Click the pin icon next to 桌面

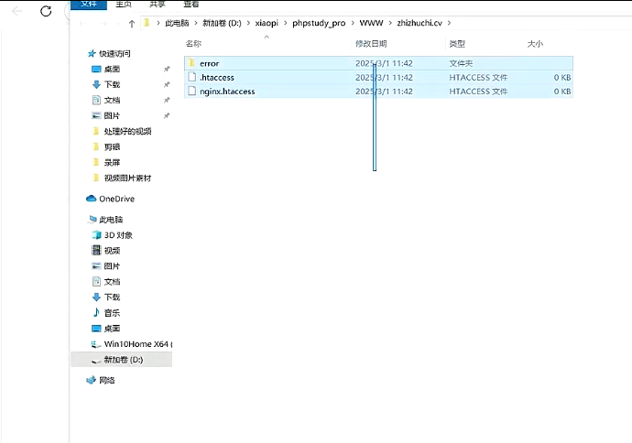[167, 70]
